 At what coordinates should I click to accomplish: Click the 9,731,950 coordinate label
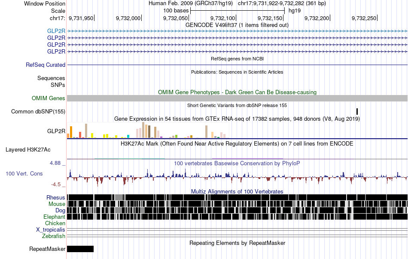tap(81, 18)
